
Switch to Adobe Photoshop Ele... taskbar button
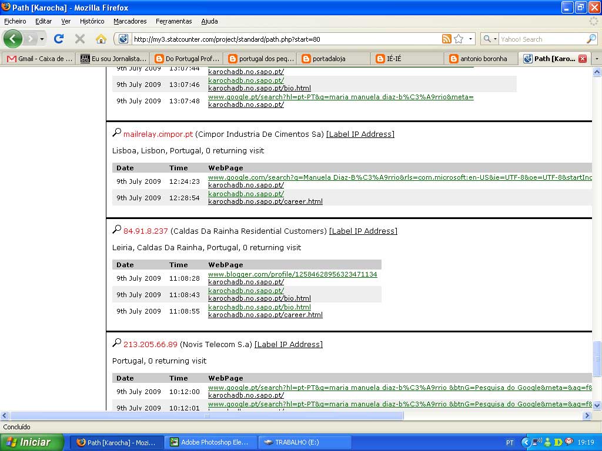(x=210, y=443)
